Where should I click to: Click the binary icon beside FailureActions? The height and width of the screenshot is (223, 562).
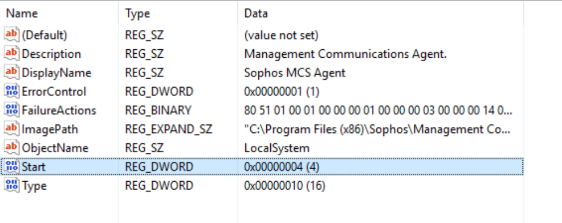[11, 110]
